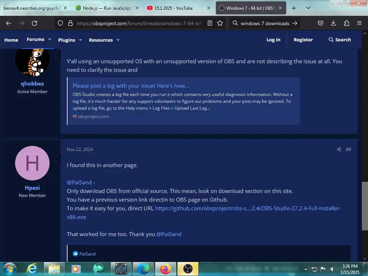This screenshot has width=368, height=276.
Task: Click the 'windows 7 downloads' search box
Action: click(264, 23)
